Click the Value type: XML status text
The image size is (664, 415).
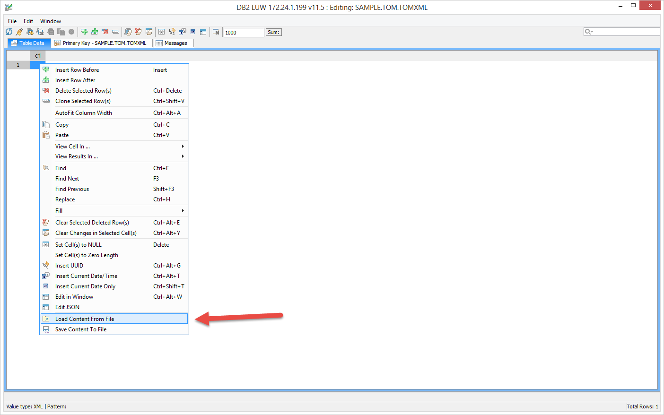[25, 406]
